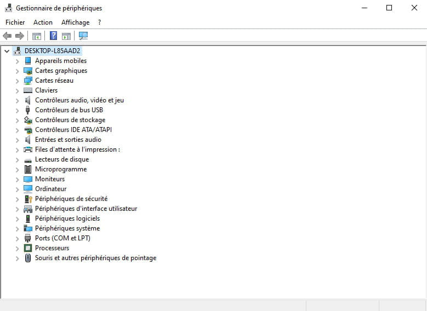The image size is (427, 311).
Task: Select Files d'attente à l'impression label
Action: pos(77,149)
